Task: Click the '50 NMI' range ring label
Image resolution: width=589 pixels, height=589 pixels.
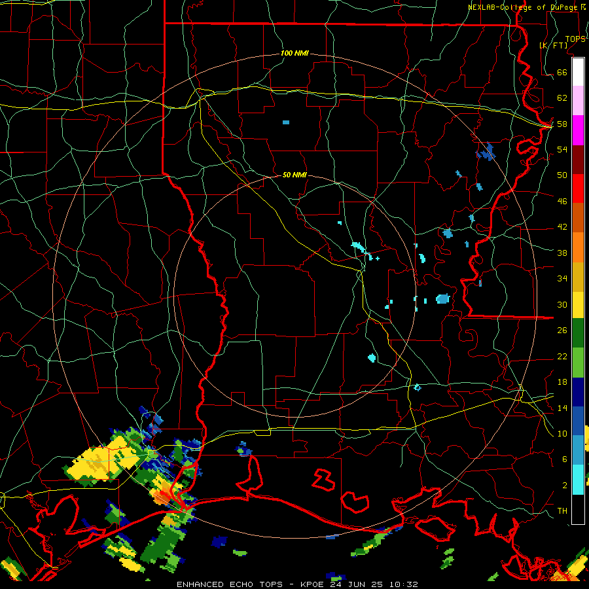Action: coord(294,175)
